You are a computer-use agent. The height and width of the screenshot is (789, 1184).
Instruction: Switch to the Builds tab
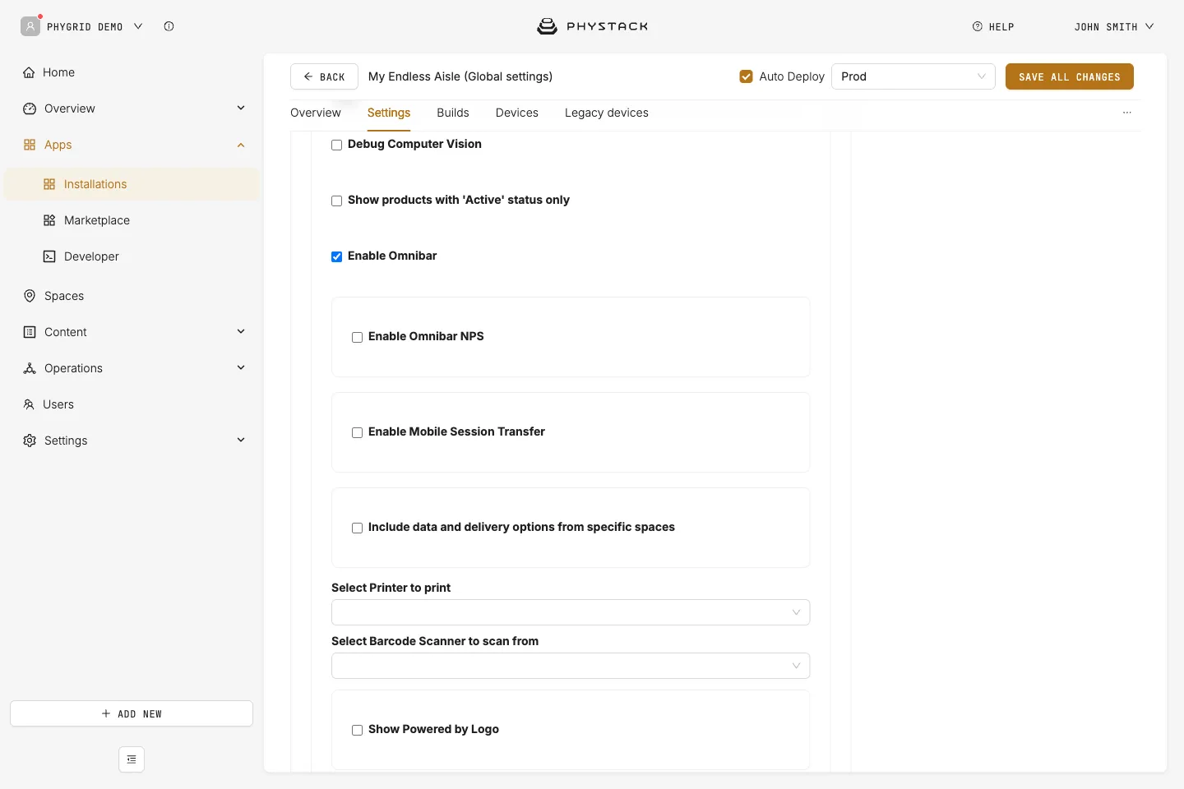pos(453,113)
